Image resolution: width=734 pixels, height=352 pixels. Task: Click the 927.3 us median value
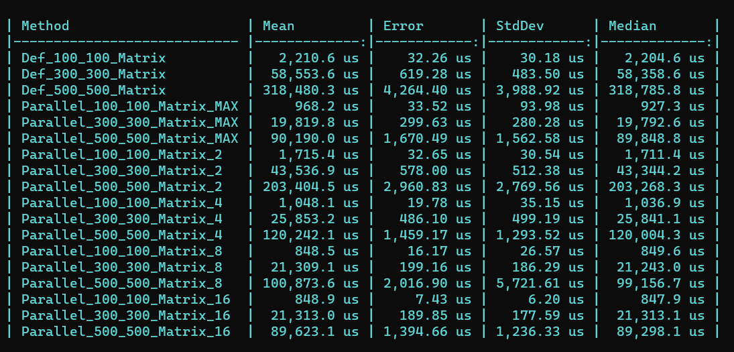pos(670,107)
